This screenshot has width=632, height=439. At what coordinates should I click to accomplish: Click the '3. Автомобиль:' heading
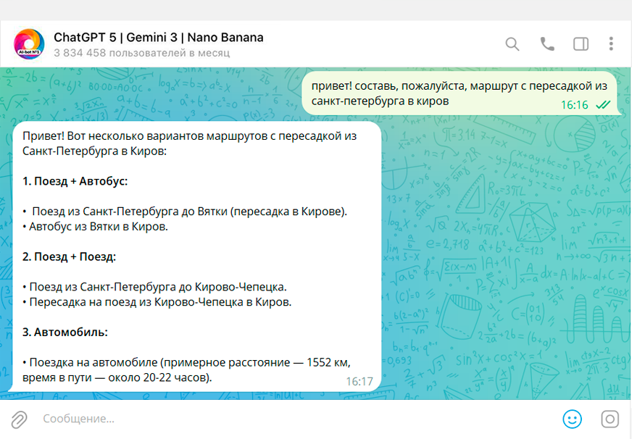(x=65, y=332)
